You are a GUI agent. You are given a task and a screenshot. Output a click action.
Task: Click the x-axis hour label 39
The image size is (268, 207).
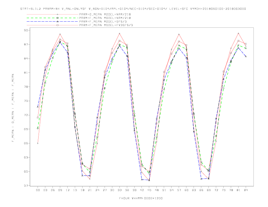pos(134,190)
